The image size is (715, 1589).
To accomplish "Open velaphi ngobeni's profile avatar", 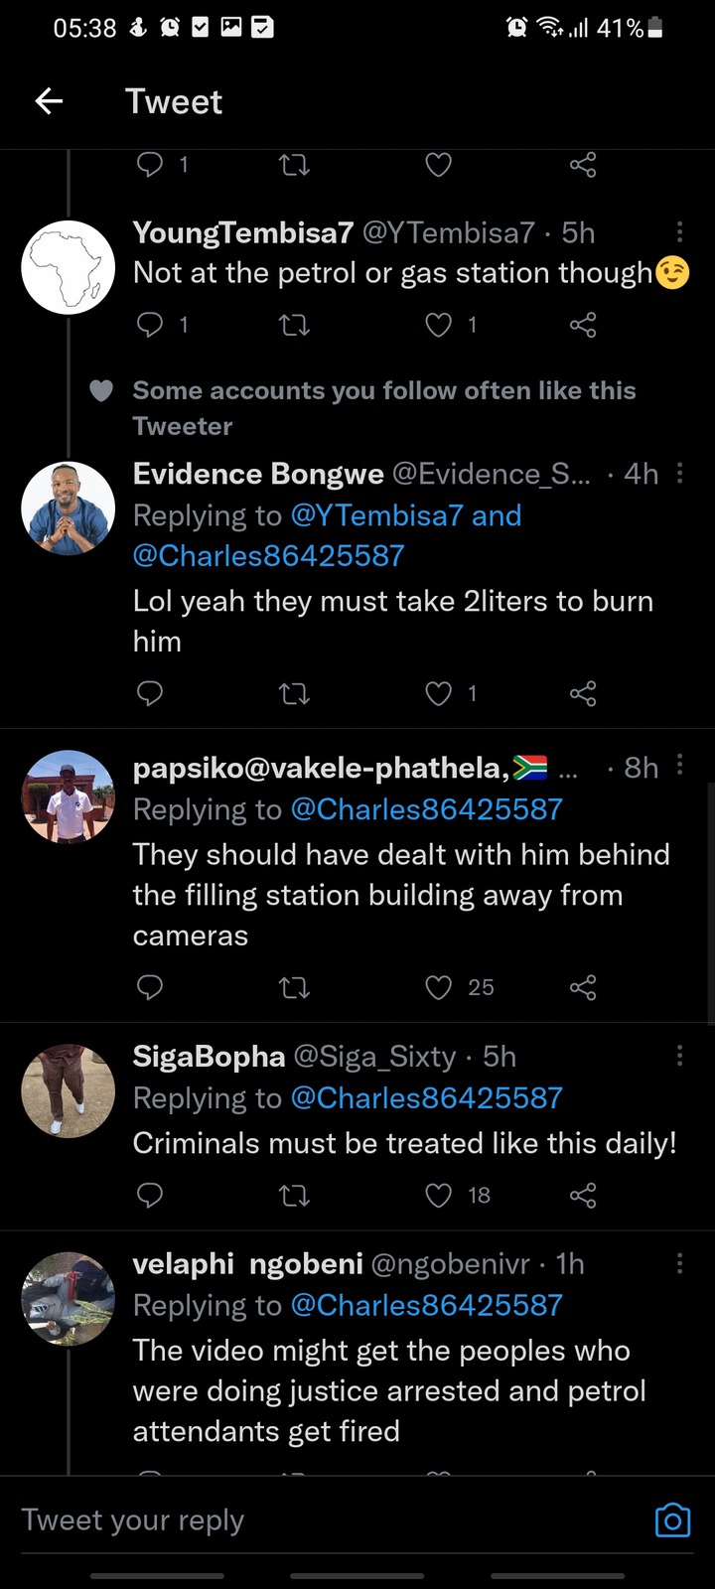I will [69, 1298].
